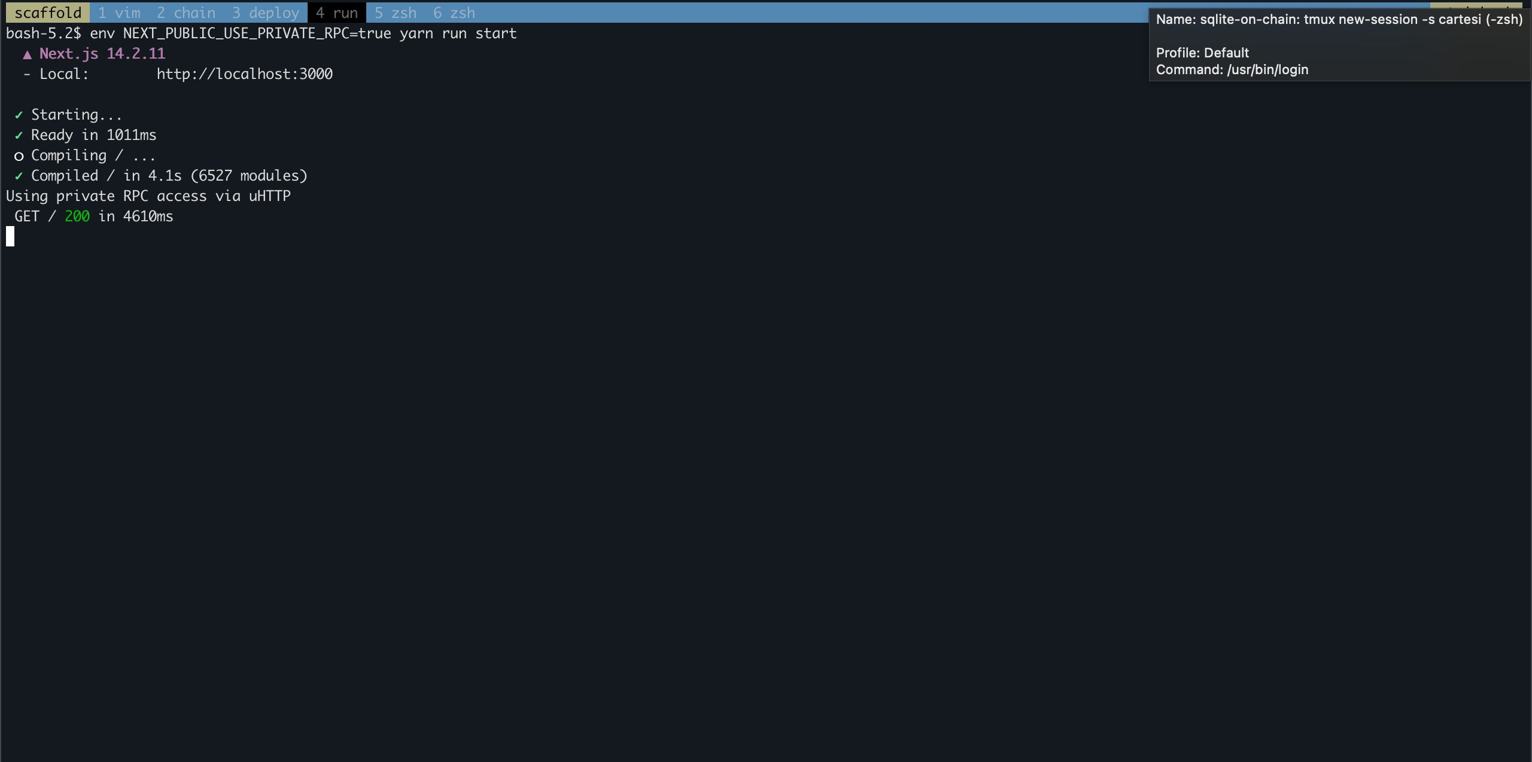Select tmux window 4 run
Screen dimensions: 1532x762
[337, 13]
